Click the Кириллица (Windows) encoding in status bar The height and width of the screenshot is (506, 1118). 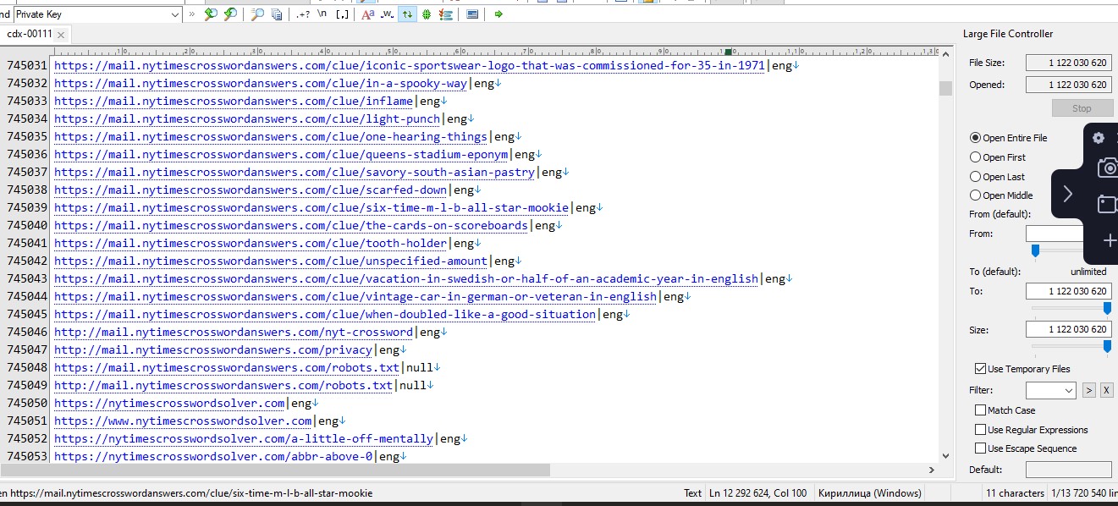point(869,492)
